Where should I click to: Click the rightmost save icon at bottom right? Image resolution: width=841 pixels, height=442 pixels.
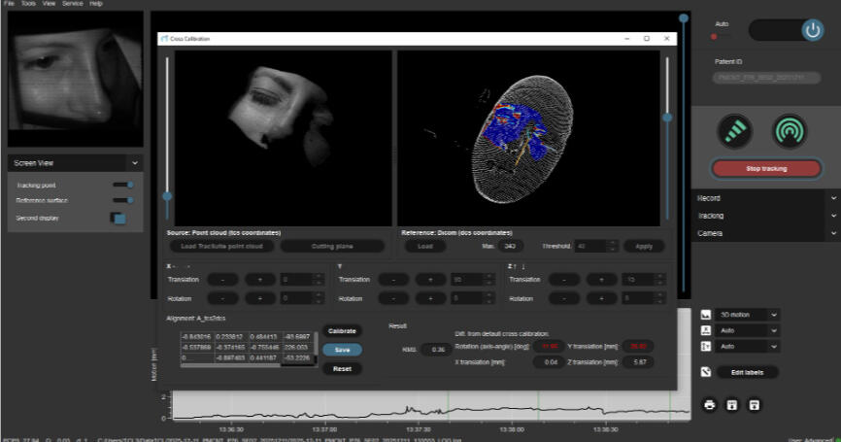click(x=754, y=404)
